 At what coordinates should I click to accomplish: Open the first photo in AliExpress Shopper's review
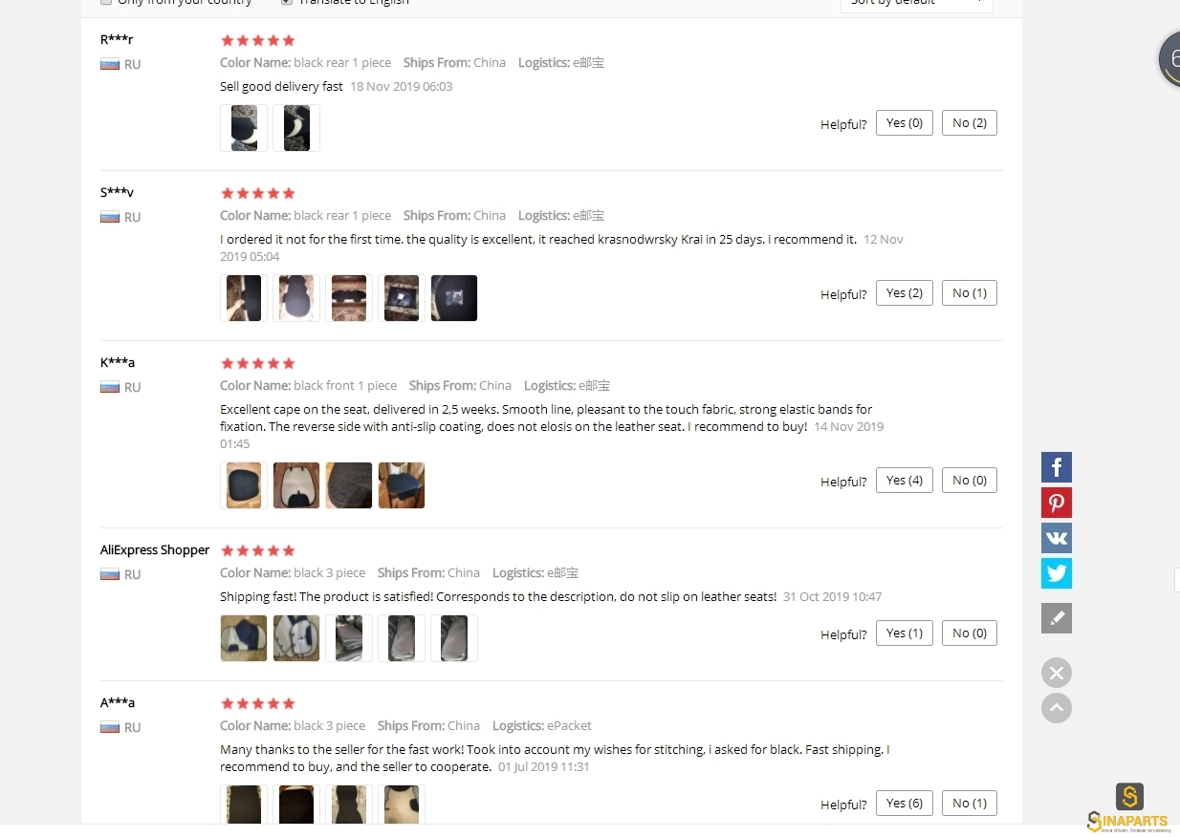[244, 638]
